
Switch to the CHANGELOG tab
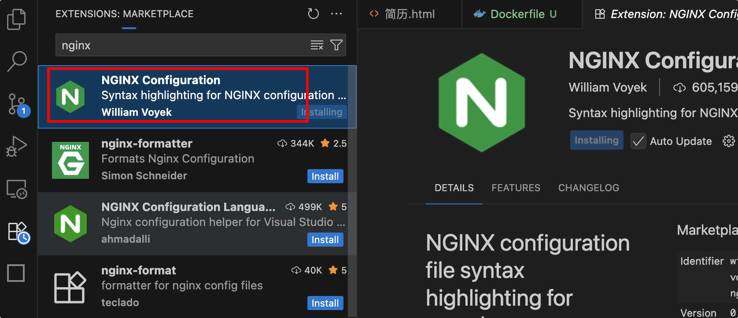click(x=588, y=188)
